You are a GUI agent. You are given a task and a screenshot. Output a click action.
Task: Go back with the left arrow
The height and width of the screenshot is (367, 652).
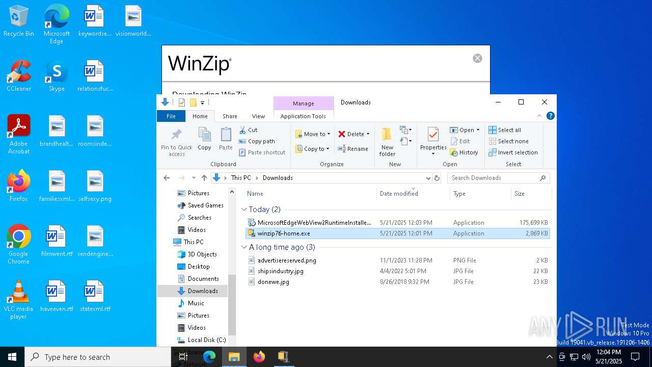(x=167, y=178)
